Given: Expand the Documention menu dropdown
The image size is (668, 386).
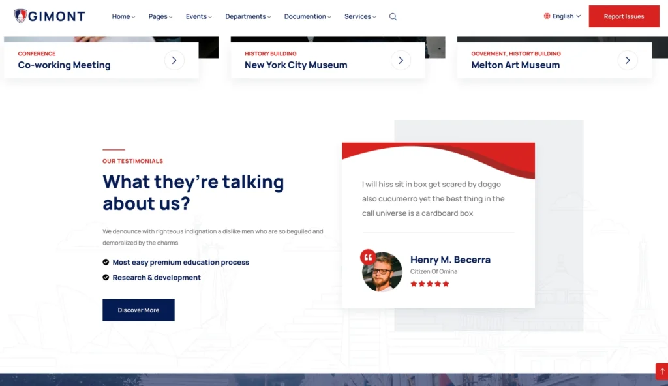Looking at the screenshot, I should [307, 17].
